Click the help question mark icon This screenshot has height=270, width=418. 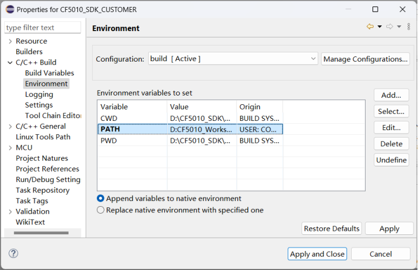click(14, 253)
